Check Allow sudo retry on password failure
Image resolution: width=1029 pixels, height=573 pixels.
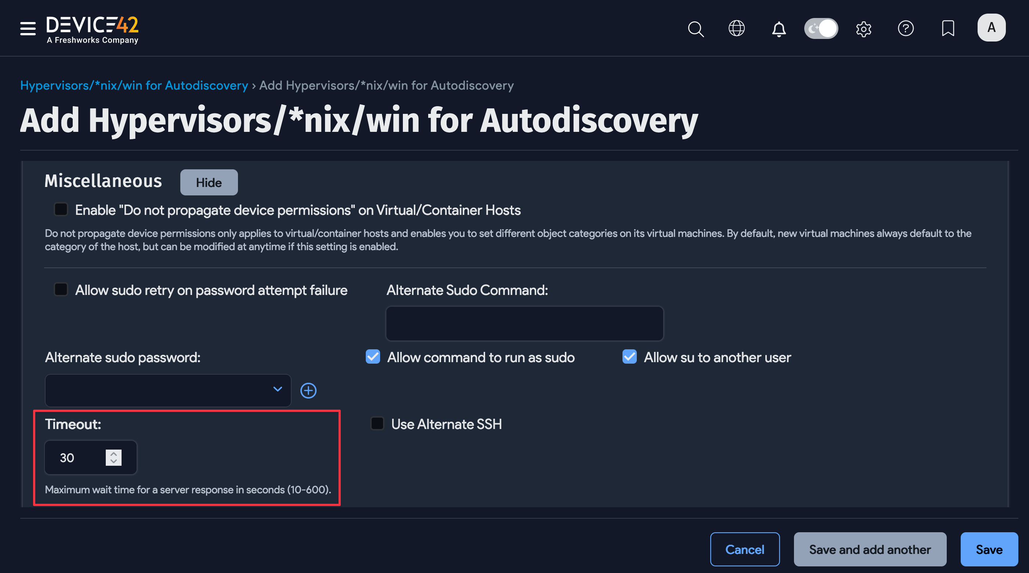click(61, 289)
